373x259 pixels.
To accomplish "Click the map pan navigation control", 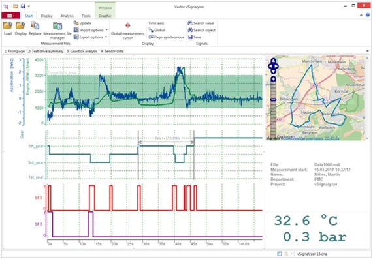I will pyautogui.click(x=273, y=66).
